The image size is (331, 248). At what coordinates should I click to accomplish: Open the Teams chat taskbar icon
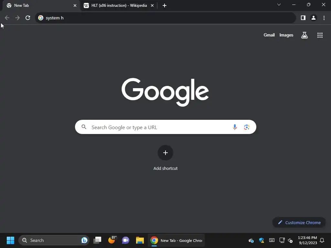click(126, 240)
